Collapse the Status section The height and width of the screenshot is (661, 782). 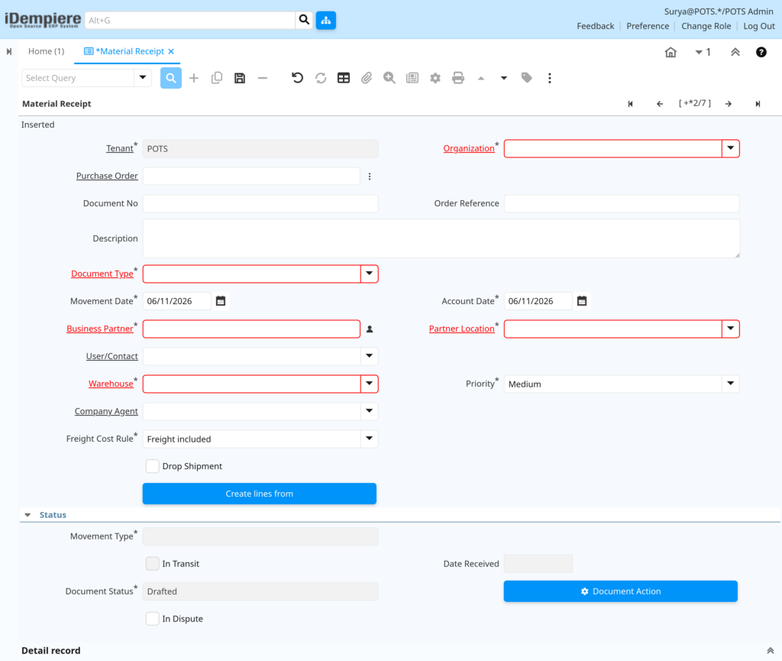pyautogui.click(x=28, y=515)
